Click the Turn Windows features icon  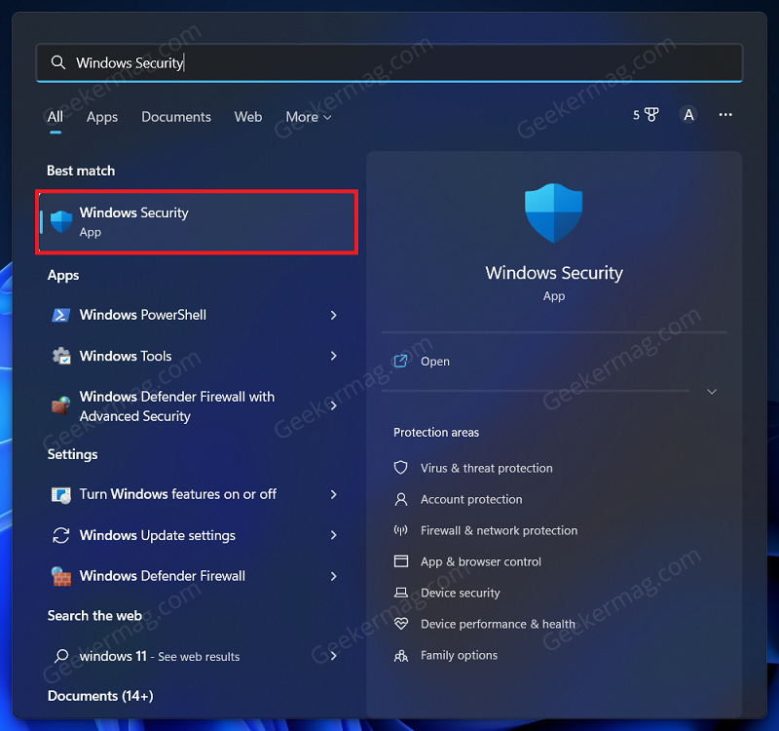pyautogui.click(x=61, y=495)
